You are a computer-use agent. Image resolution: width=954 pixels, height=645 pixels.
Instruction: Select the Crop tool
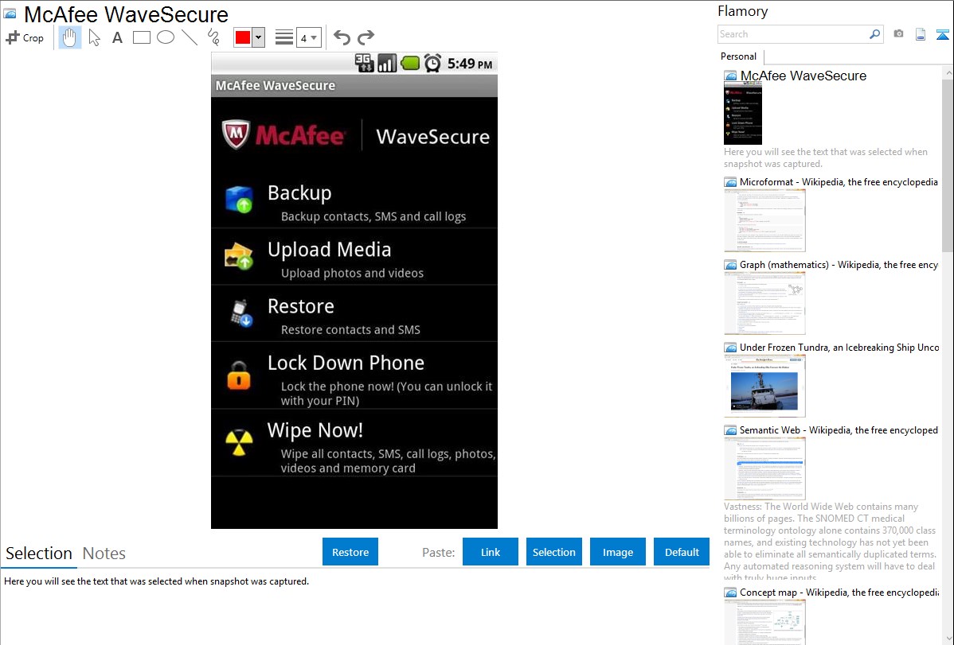pyautogui.click(x=25, y=37)
